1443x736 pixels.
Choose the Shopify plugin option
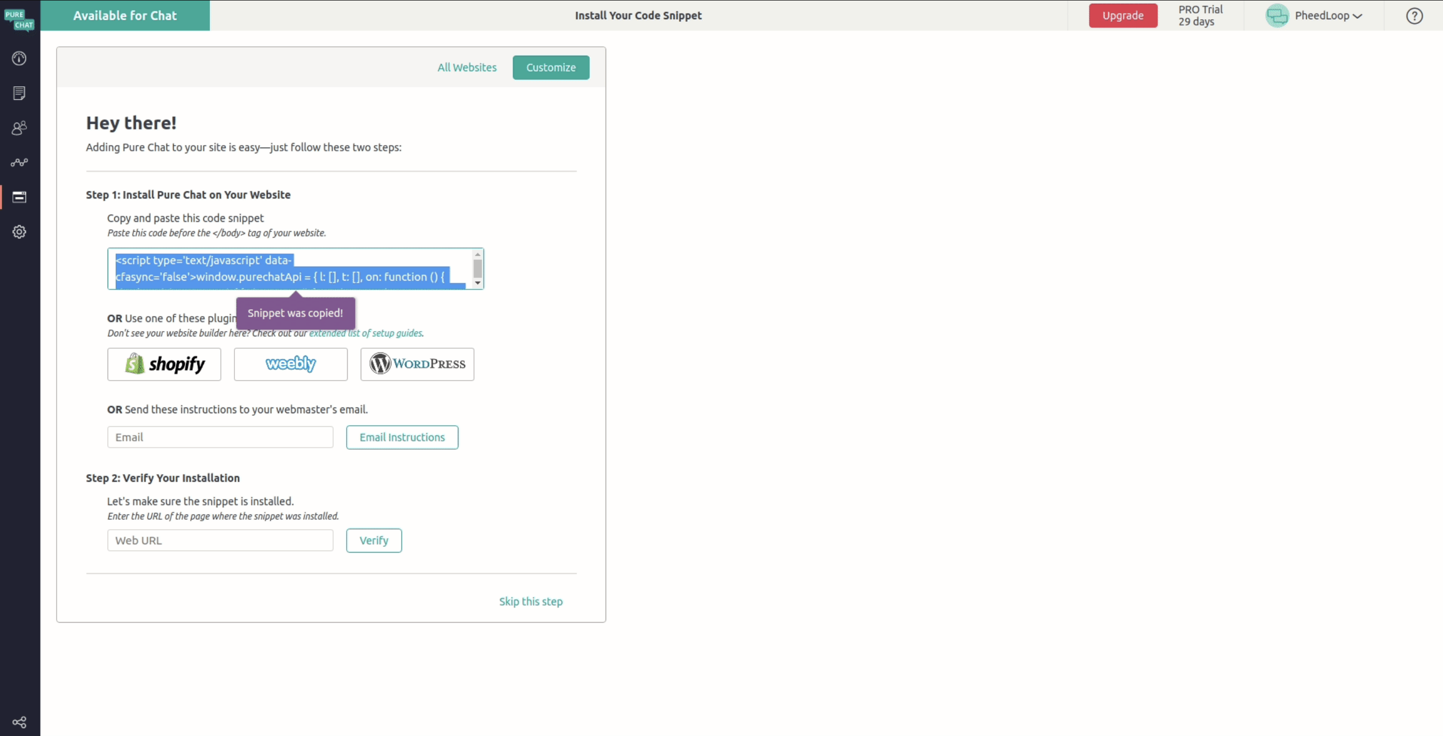click(x=164, y=364)
